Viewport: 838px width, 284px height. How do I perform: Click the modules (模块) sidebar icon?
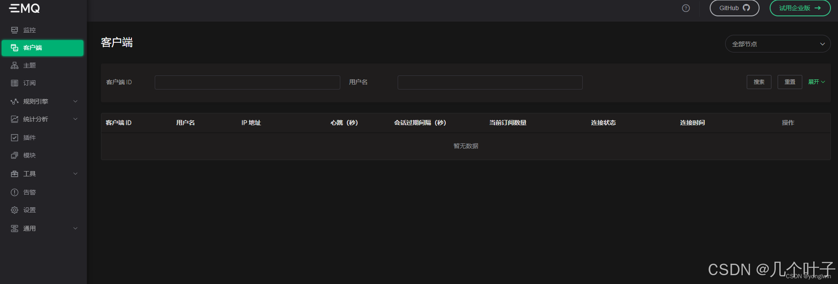(15, 155)
